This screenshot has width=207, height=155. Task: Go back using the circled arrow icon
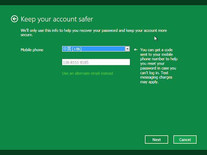pyautogui.click(x=14, y=19)
